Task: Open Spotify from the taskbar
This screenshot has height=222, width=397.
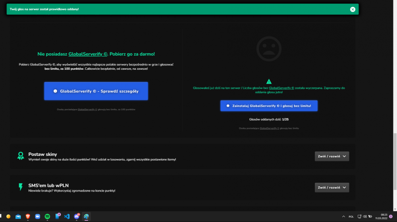Action: [x=47, y=216]
